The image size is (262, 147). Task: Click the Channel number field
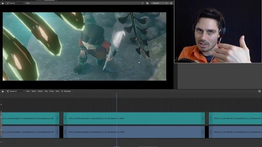tap(160, 3)
